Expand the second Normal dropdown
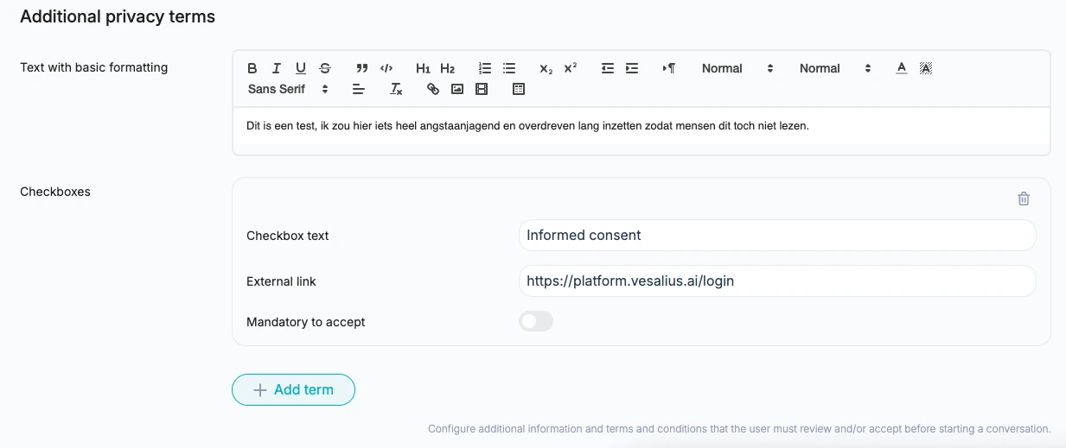The image size is (1066, 448). click(x=834, y=68)
